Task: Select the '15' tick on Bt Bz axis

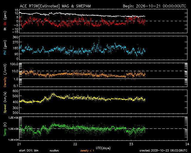Action: (17, 10)
